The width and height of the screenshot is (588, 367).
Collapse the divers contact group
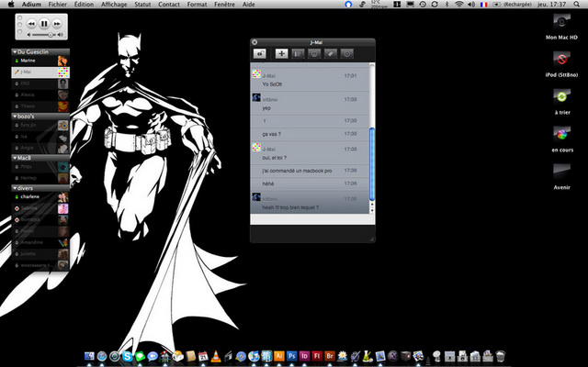coord(15,188)
